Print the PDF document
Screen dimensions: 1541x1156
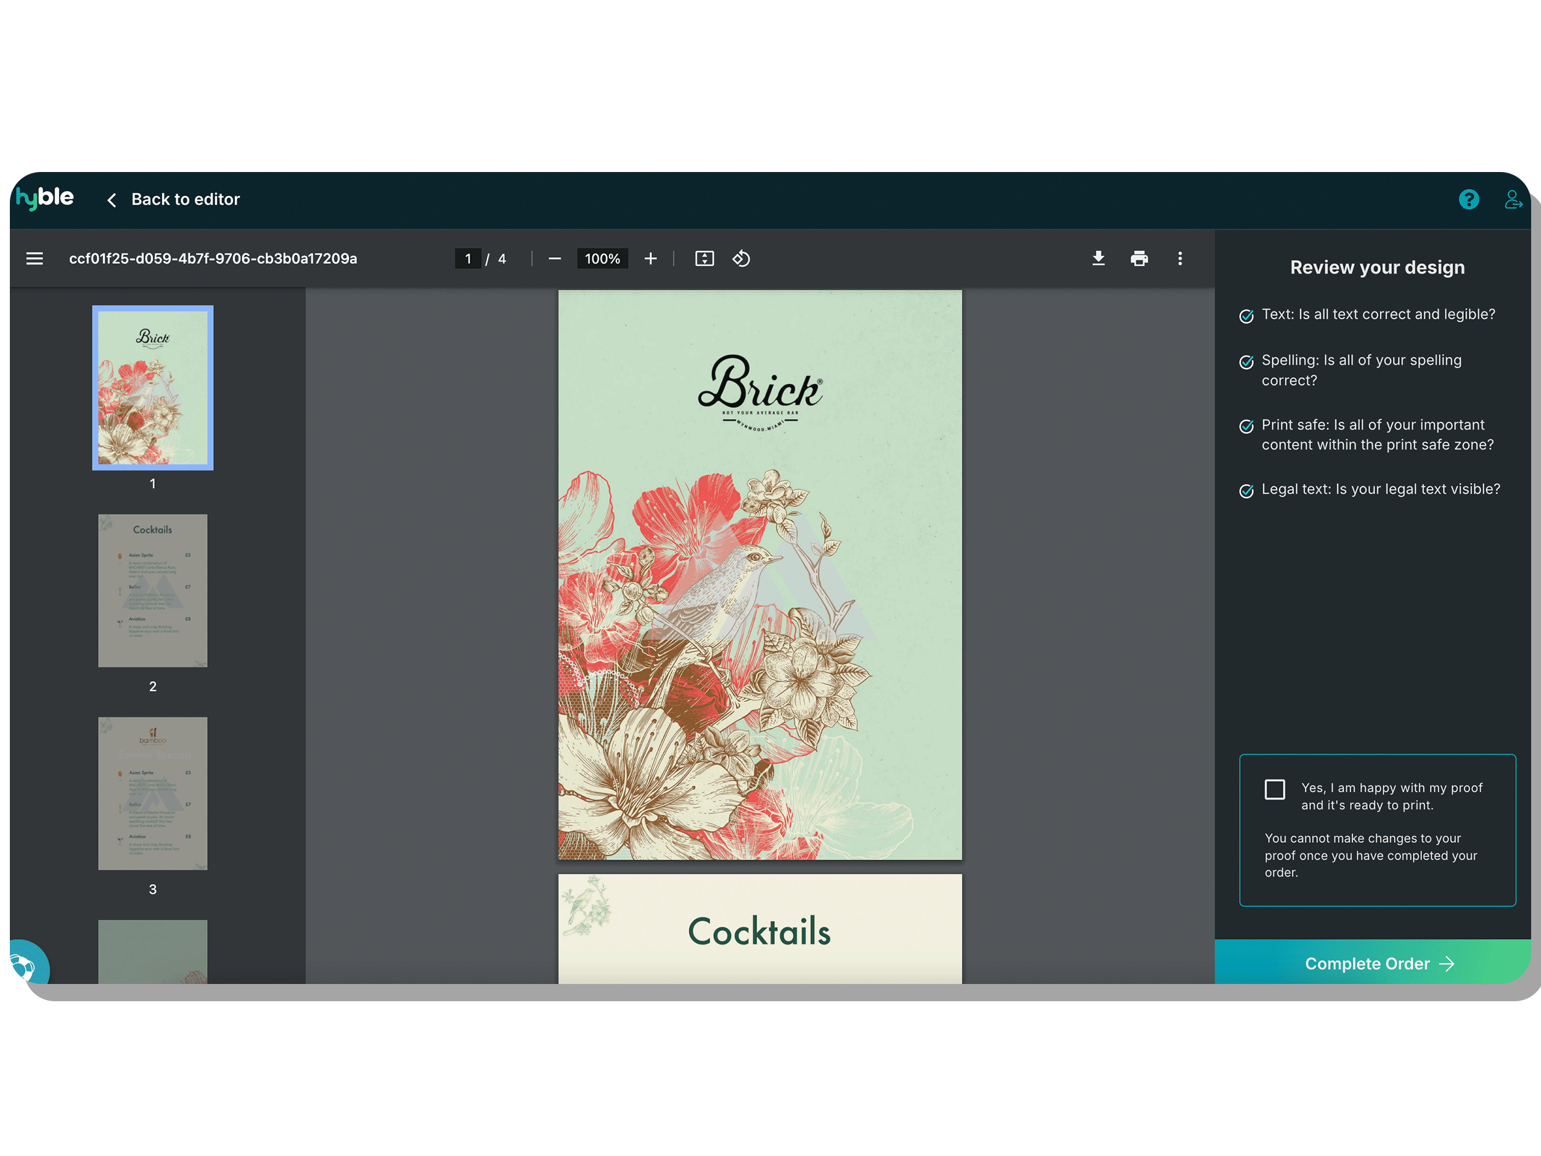[x=1139, y=258]
